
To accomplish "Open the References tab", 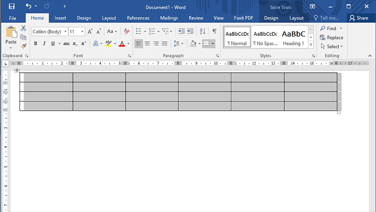I will (x=138, y=18).
